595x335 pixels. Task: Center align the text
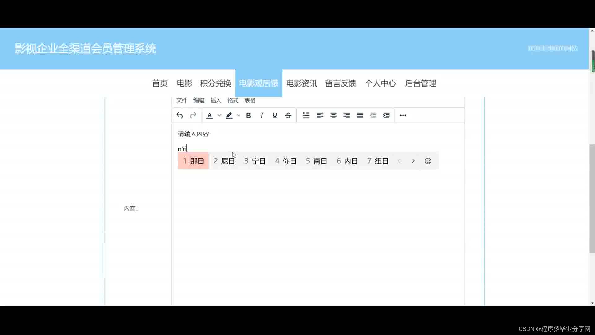[x=333, y=115]
